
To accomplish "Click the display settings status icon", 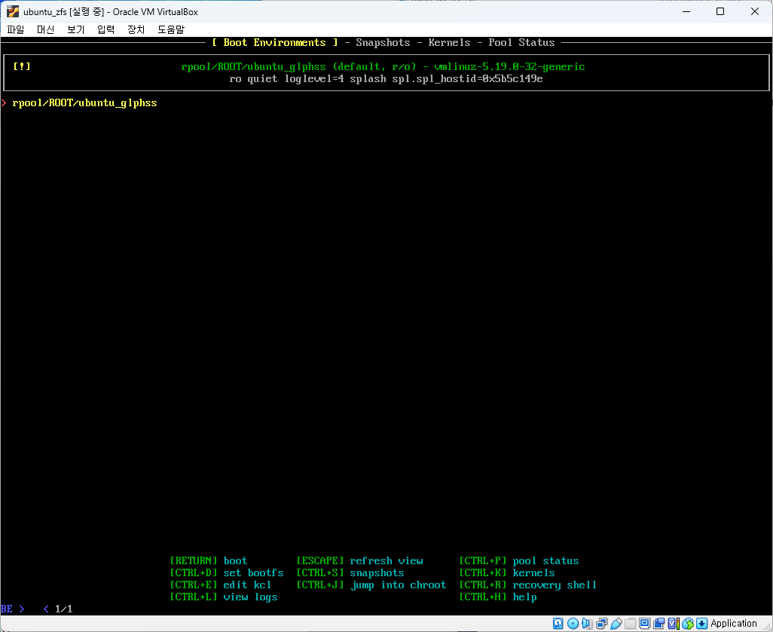I will tap(644, 624).
